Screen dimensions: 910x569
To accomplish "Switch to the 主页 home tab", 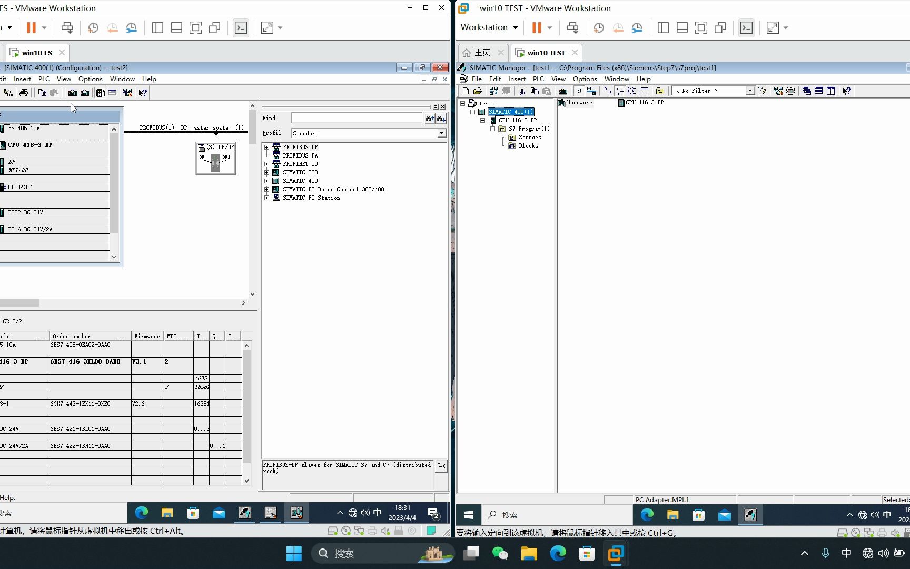I will tap(482, 53).
